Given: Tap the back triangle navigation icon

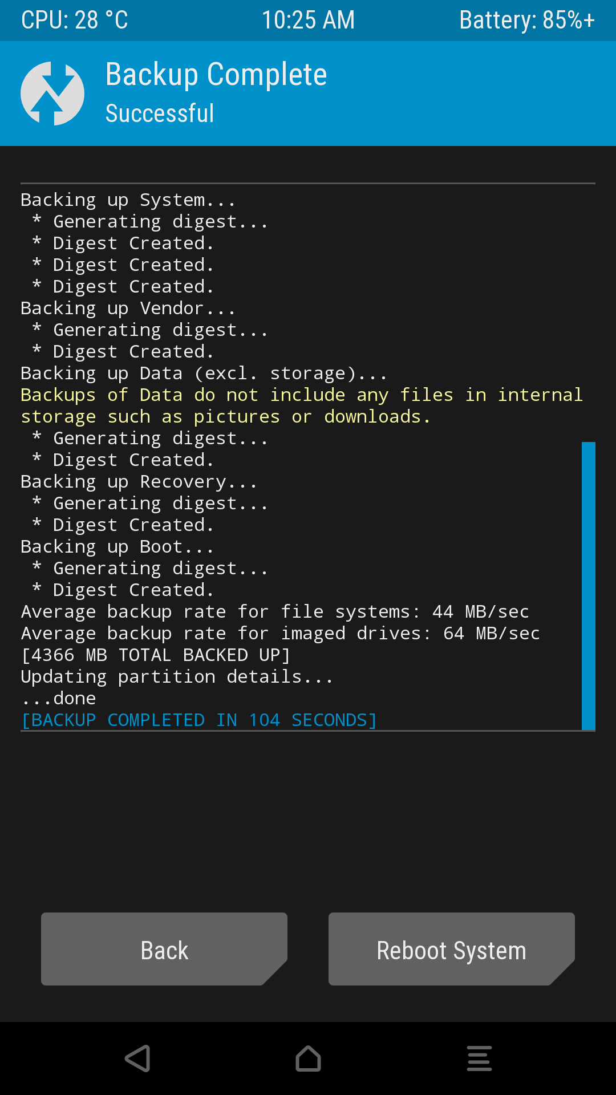Looking at the screenshot, I should tap(137, 1058).
